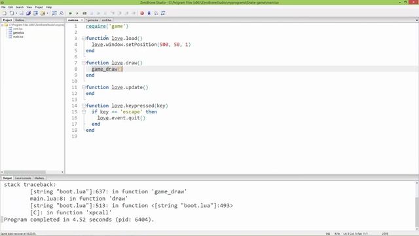
Task: Switch to the Local console tab
Action: [x=23, y=178]
